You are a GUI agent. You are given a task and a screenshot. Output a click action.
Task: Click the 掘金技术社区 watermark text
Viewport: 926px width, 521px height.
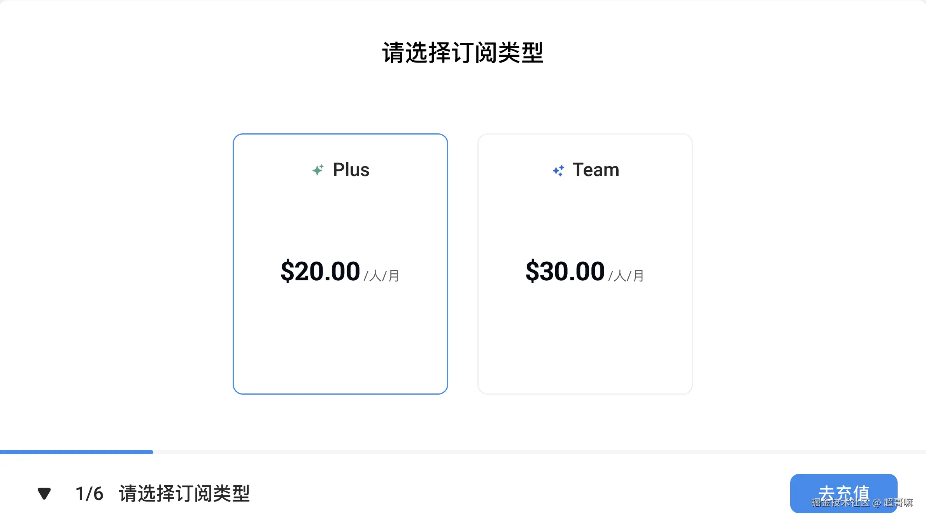click(x=840, y=503)
